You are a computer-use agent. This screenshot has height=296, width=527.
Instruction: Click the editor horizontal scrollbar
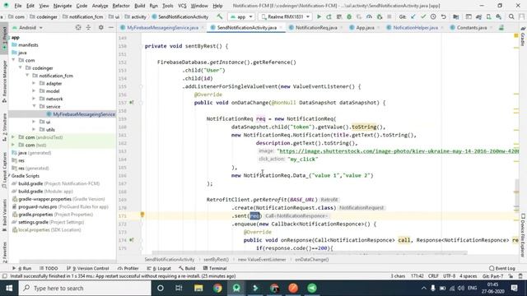pyautogui.click(x=310, y=252)
